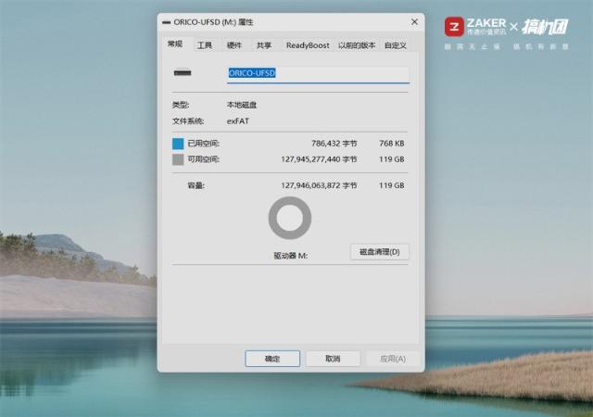Click the drive icon beside name field
The image size is (593, 417).
[183, 72]
